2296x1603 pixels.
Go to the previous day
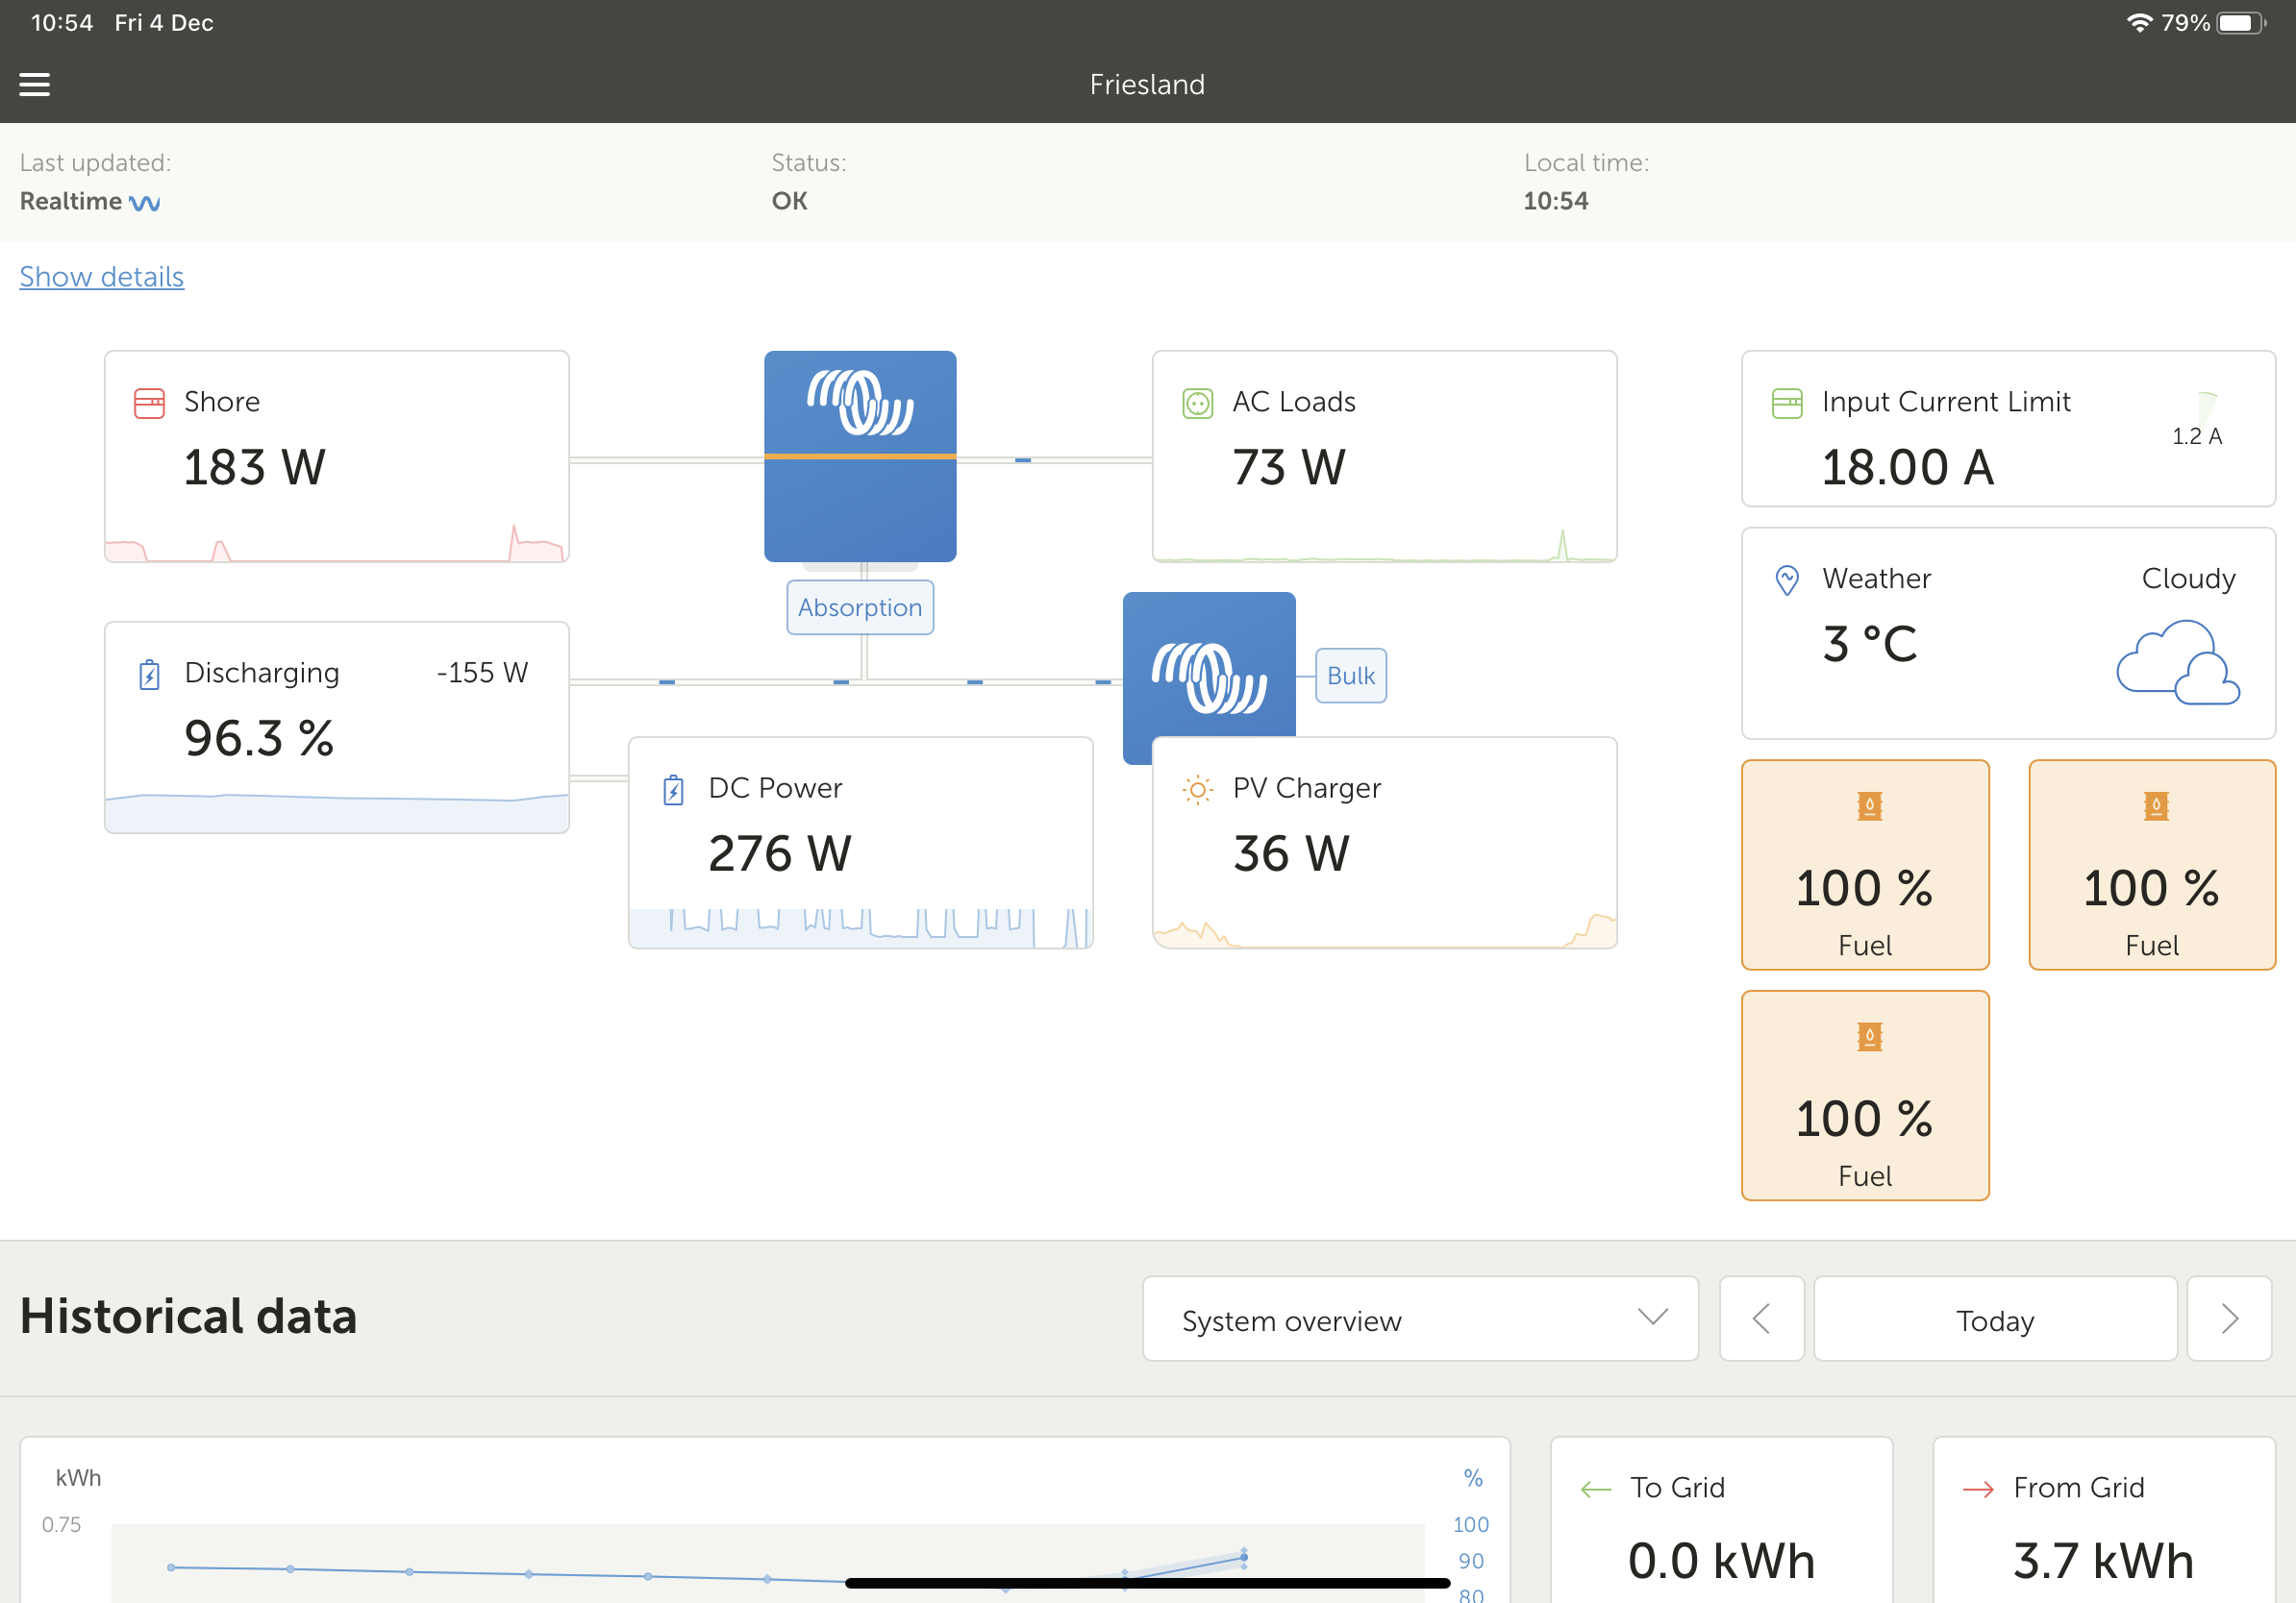tap(1761, 1319)
